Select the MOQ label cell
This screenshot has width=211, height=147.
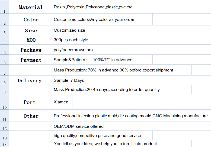coord(31,40)
